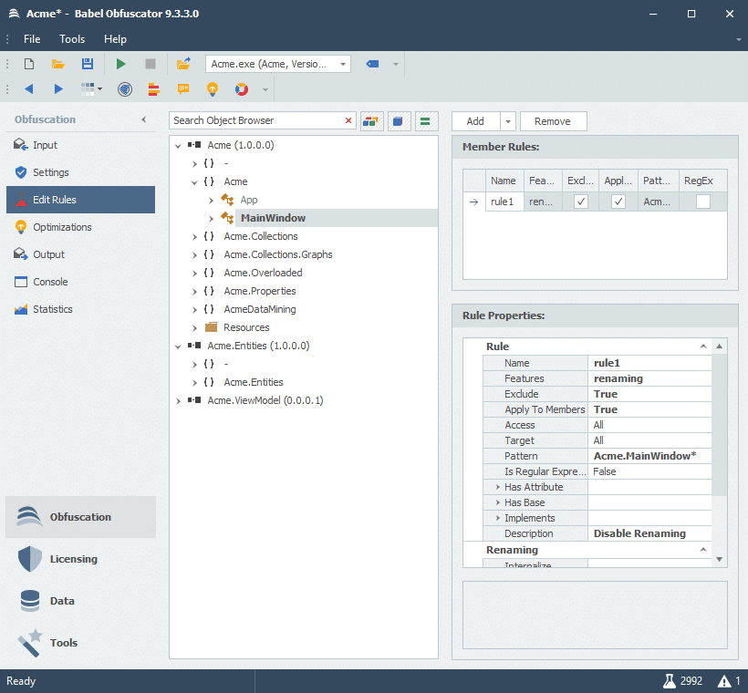Open the Console page
Screen dimensions: 748x693
(80, 282)
